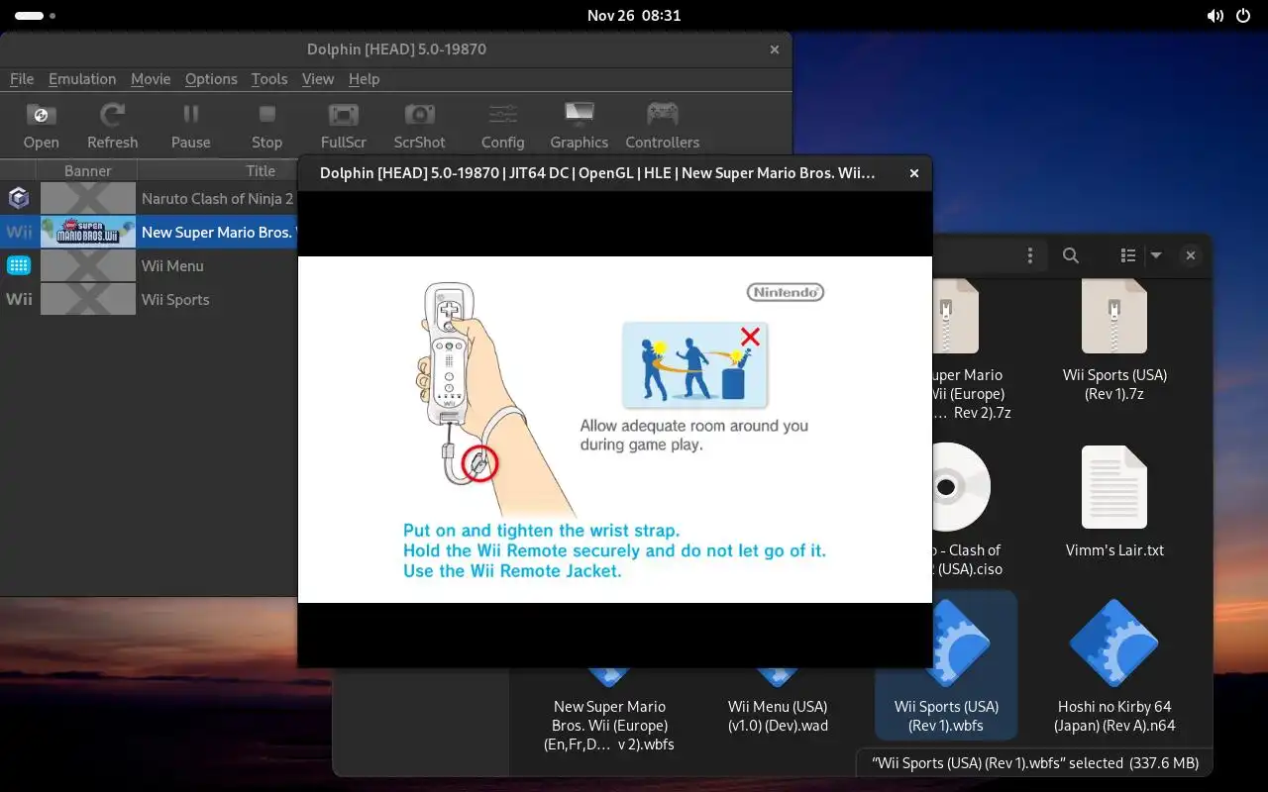Open the View menu
The height and width of the screenshot is (792, 1268).
click(x=318, y=79)
